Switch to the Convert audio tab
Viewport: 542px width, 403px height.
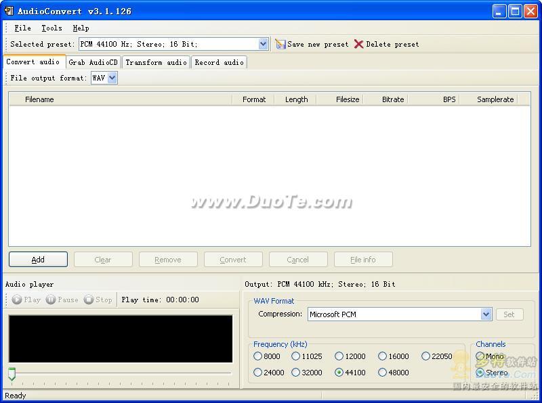click(33, 62)
